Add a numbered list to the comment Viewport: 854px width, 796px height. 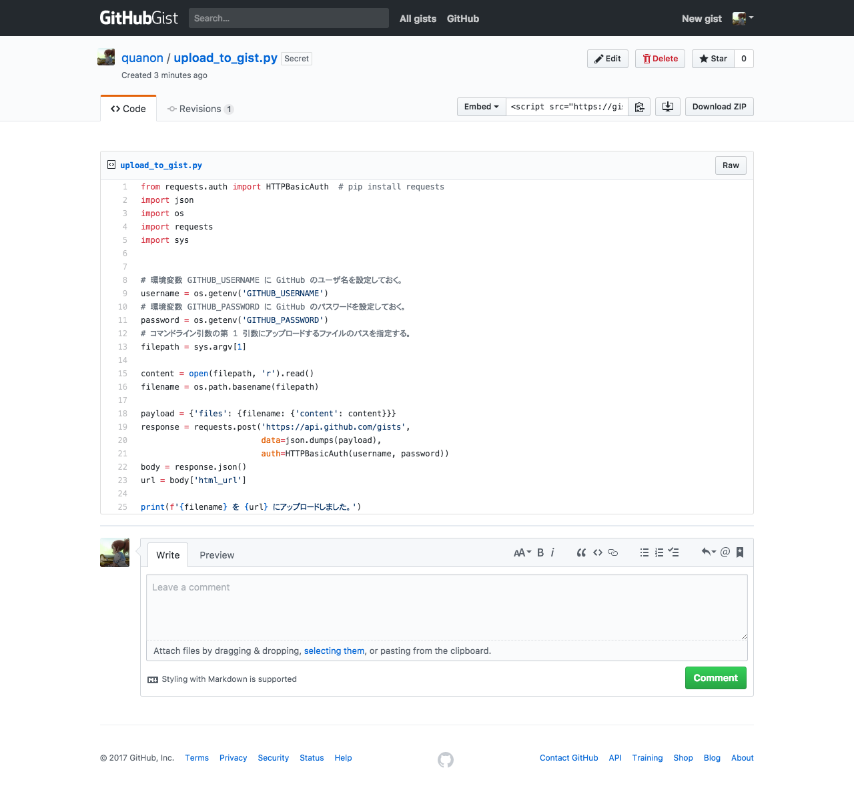click(659, 552)
